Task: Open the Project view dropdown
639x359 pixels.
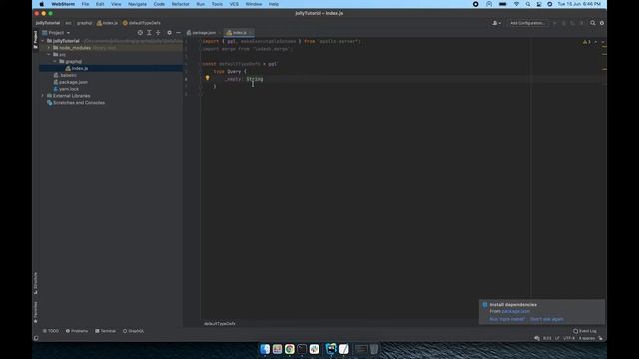Action: pyautogui.click(x=56, y=33)
